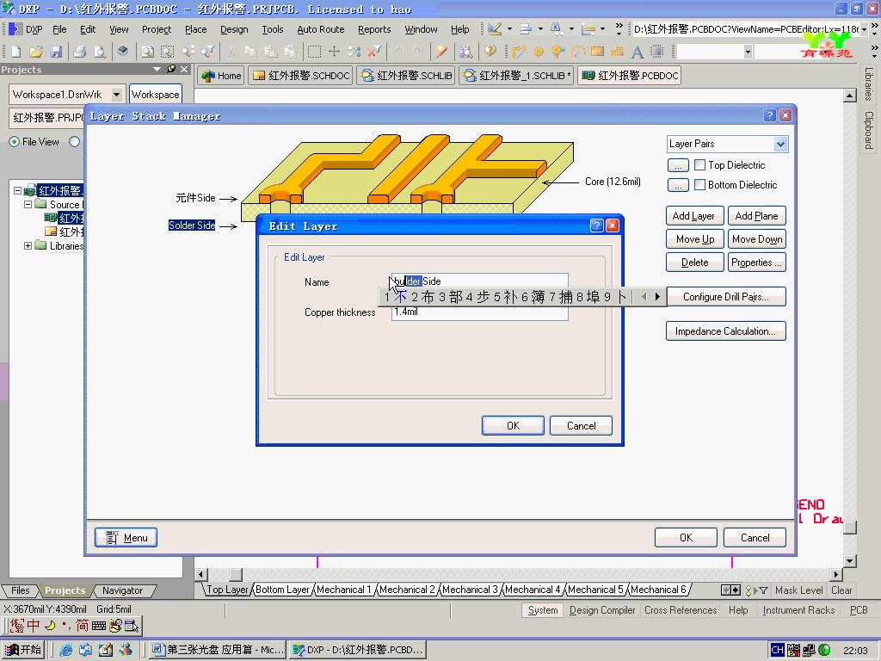881x661 pixels.
Task: Open the Bottom Dielectric properties ellipsis button
Action: [x=678, y=185]
